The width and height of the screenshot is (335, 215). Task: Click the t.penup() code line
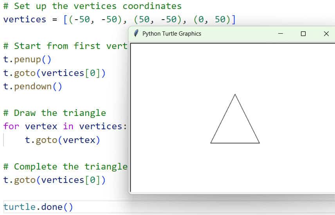(x=27, y=60)
